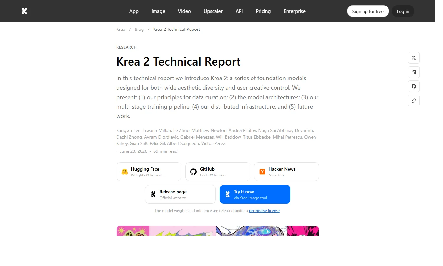Open the Hacker News Nerd talk card
443x266 pixels.
click(x=287, y=172)
